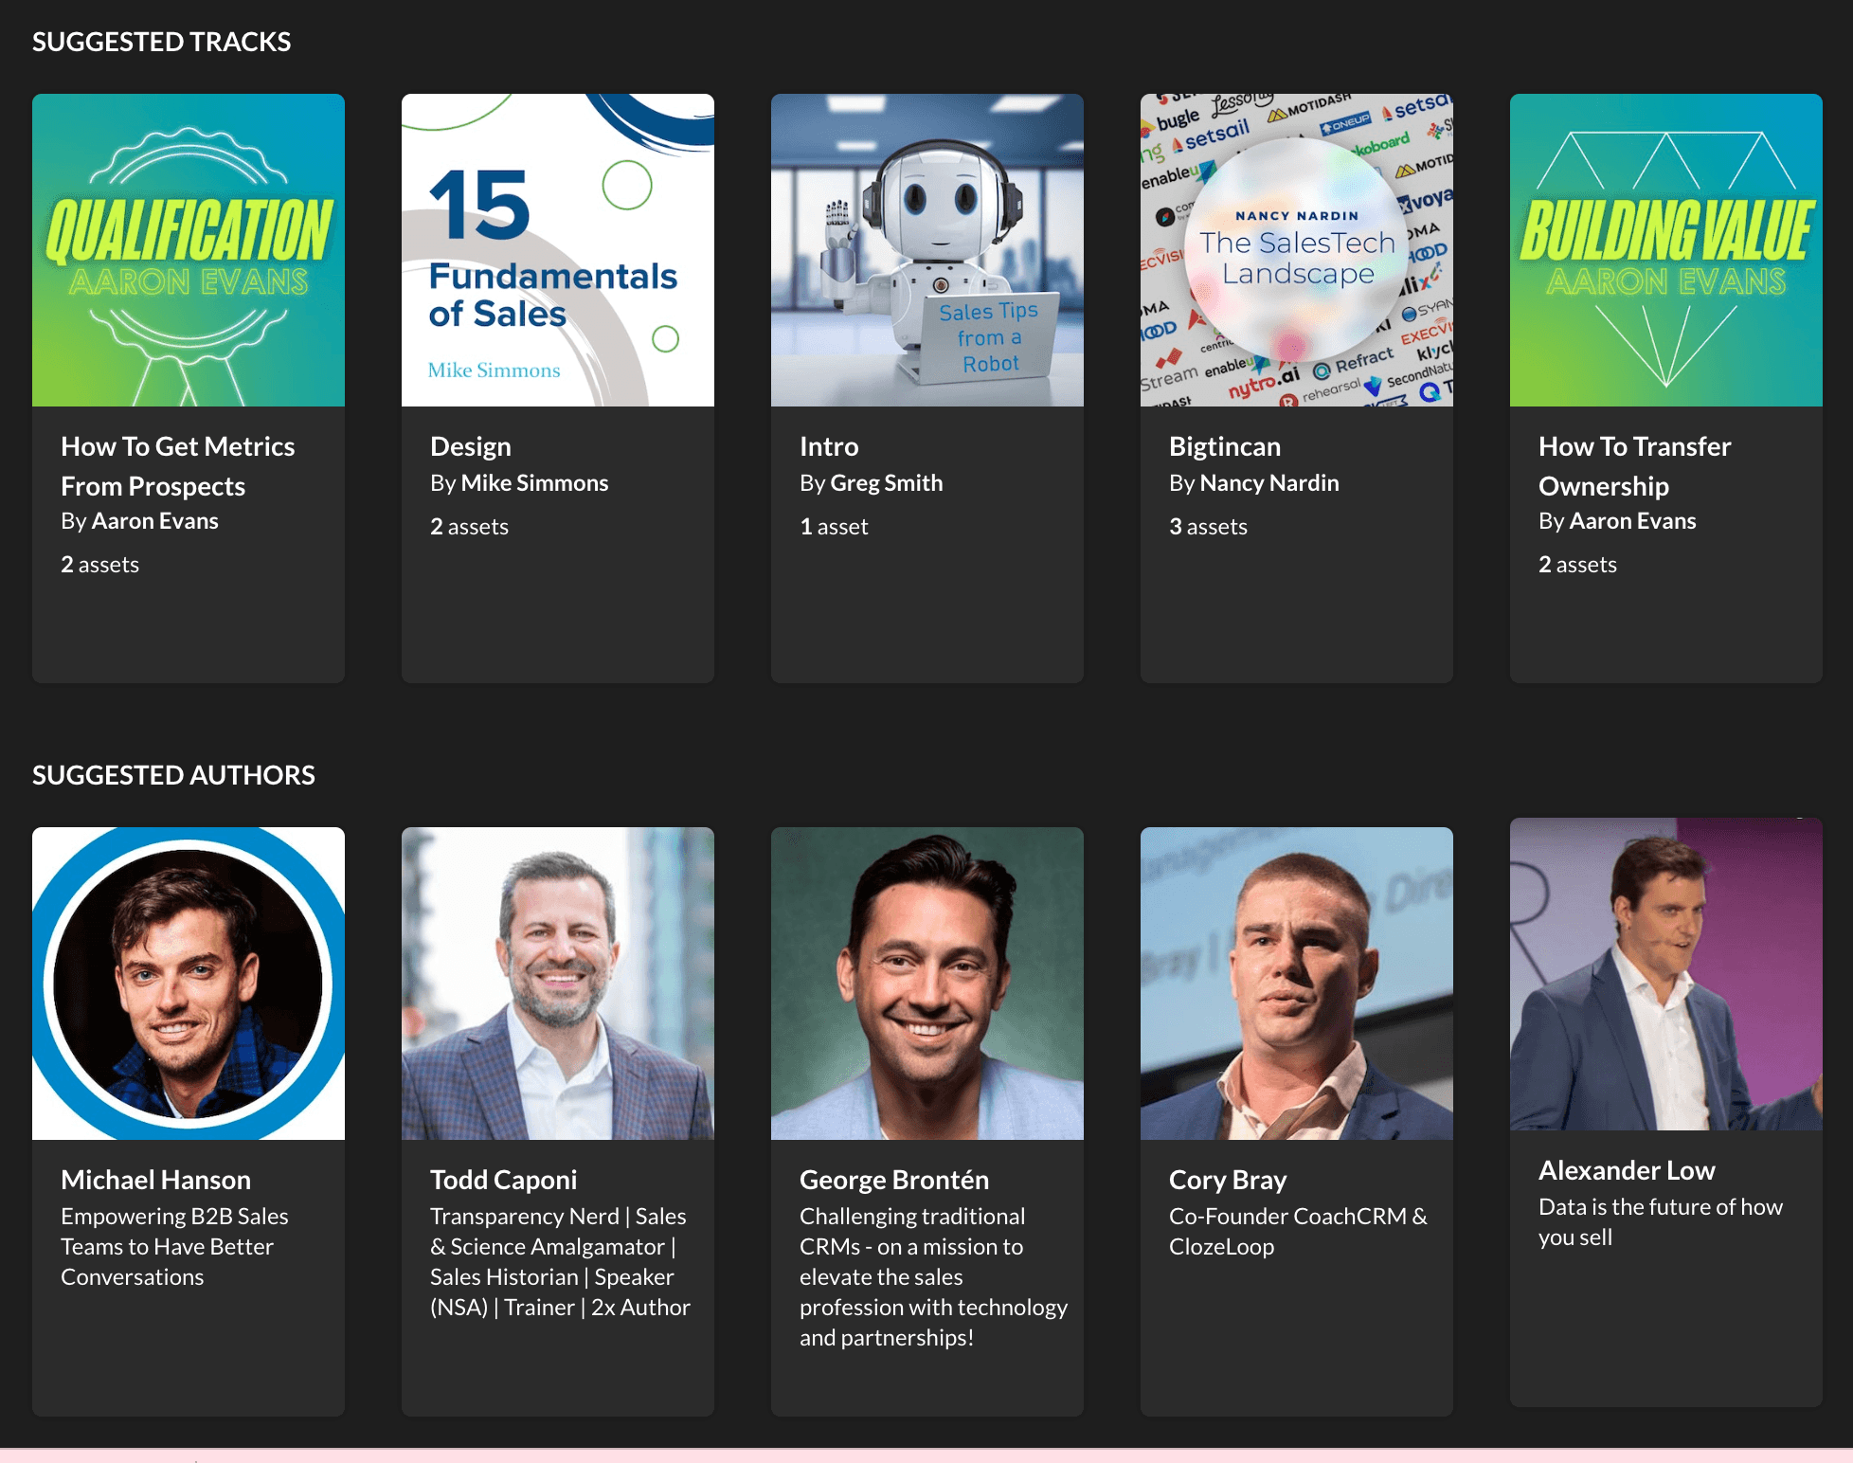Open Todd Caponi's profile photo

[x=557, y=983]
